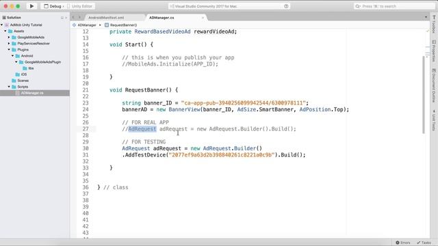Collapse the Scripts folder

pos(9,87)
